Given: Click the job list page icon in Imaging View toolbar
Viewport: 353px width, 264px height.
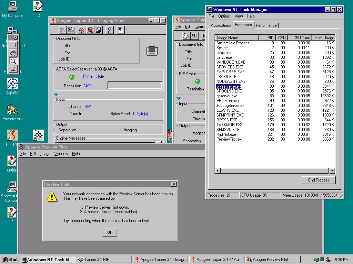Looking at the screenshot, I should click(x=98, y=30).
